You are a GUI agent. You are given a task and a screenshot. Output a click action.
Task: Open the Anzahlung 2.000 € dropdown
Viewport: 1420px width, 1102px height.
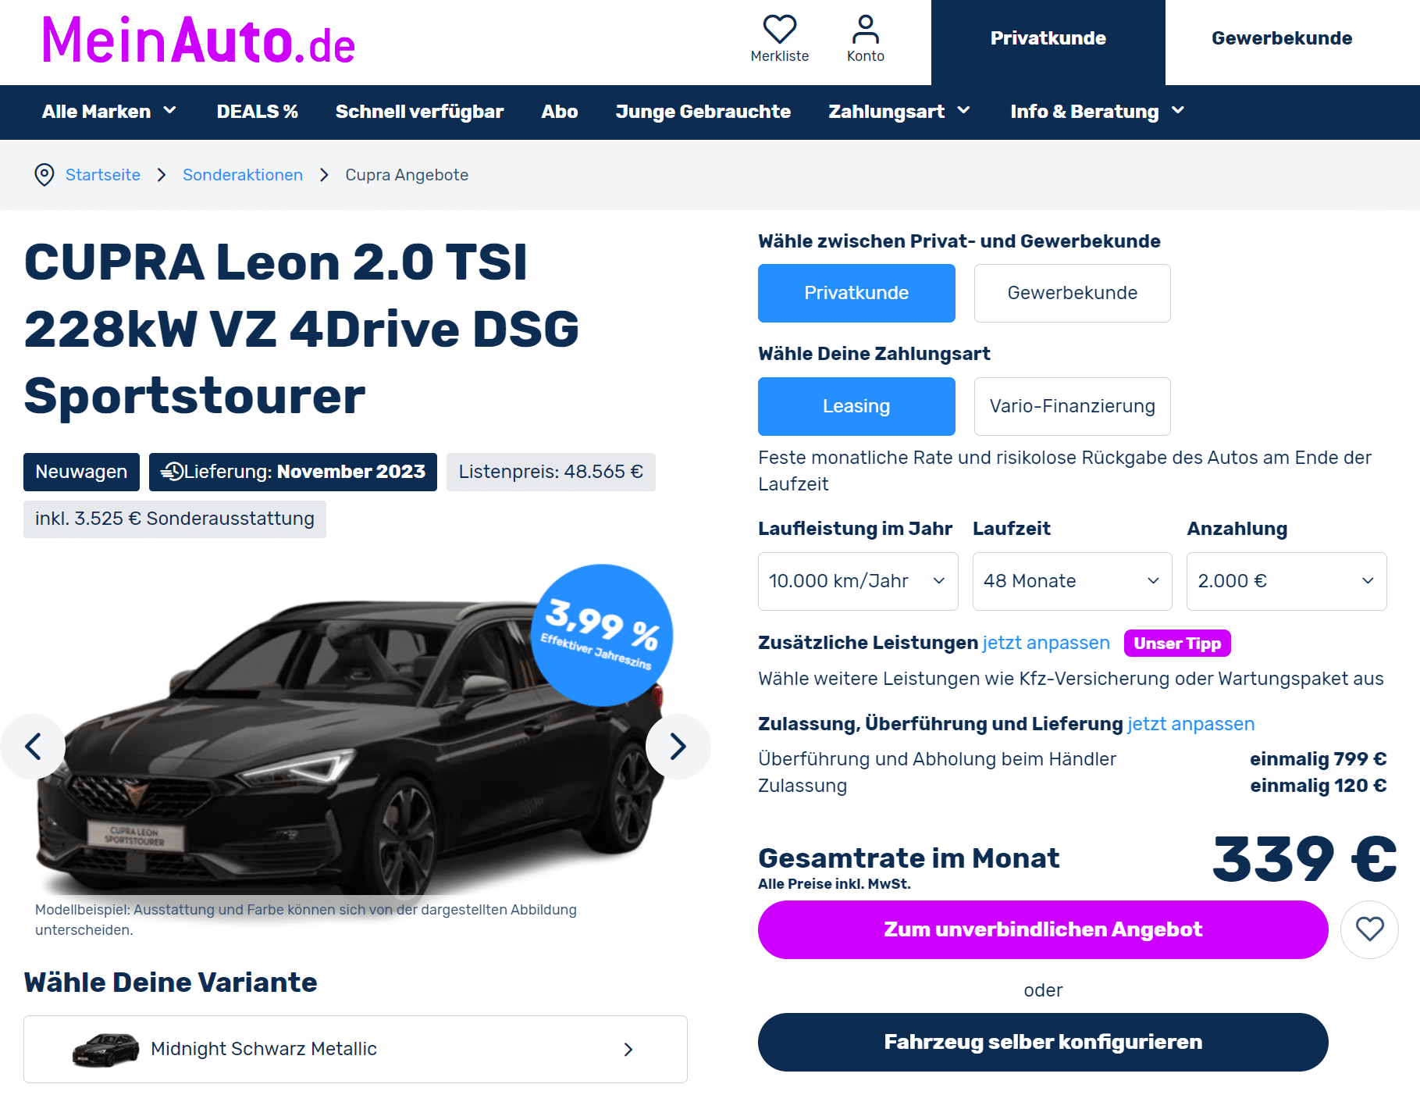(x=1287, y=581)
